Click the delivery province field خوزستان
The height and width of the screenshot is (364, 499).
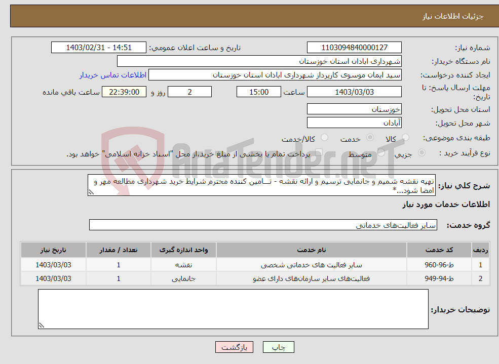pyautogui.click(x=354, y=109)
